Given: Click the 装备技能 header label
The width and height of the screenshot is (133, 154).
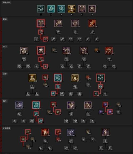Looking at the screenshot, I should (x=6, y=2).
